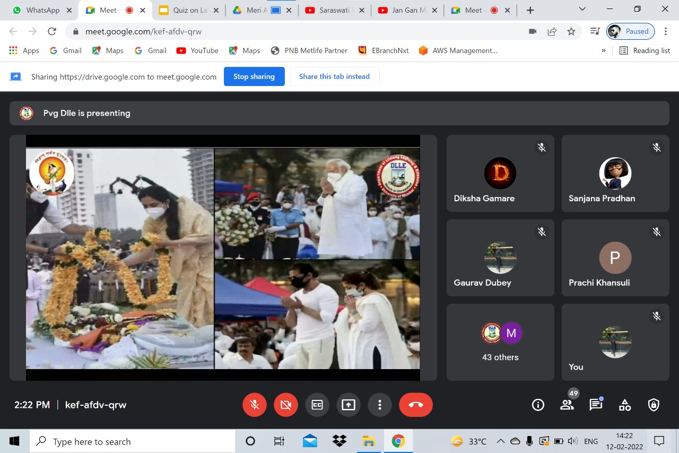
Task: Toggle the microphone mute button
Action: tap(255, 405)
